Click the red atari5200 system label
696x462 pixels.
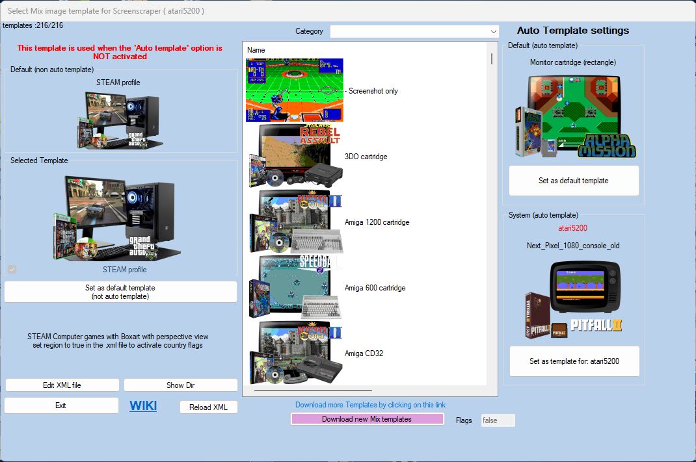572,228
